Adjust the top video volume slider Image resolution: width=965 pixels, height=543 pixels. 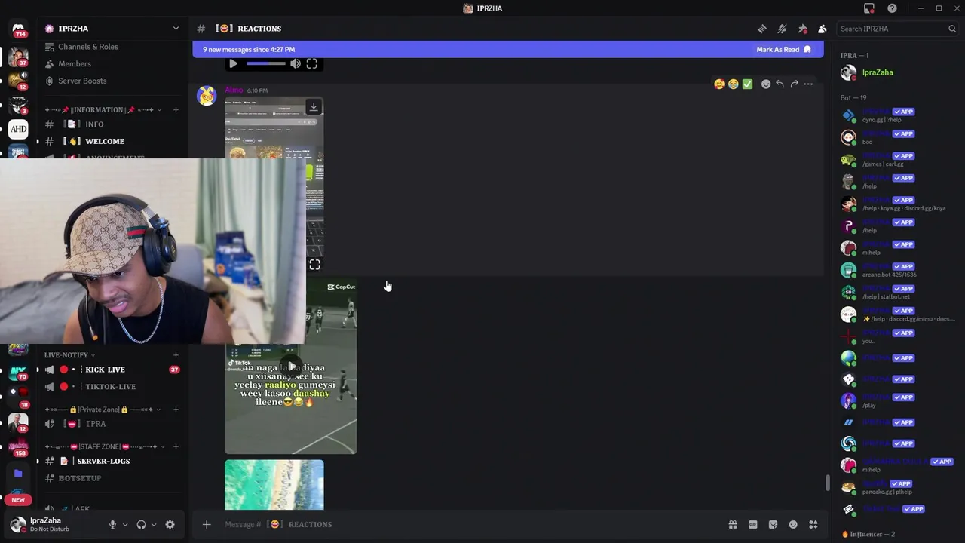[x=265, y=64]
